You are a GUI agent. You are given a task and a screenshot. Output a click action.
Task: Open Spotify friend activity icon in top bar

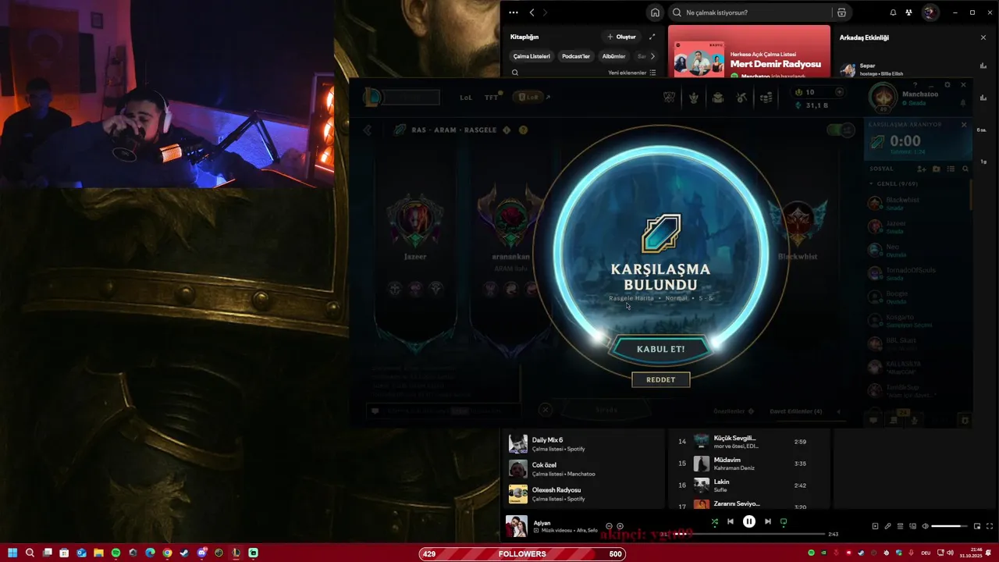click(x=908, y=12)
